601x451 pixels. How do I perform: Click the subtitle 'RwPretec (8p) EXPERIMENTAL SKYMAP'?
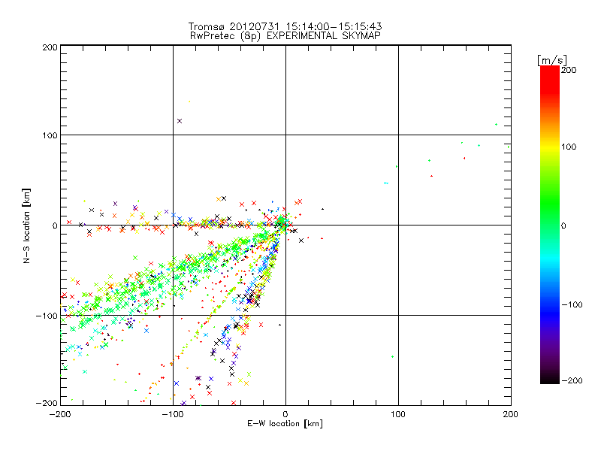pyautogui.click(x=285, y=36)
